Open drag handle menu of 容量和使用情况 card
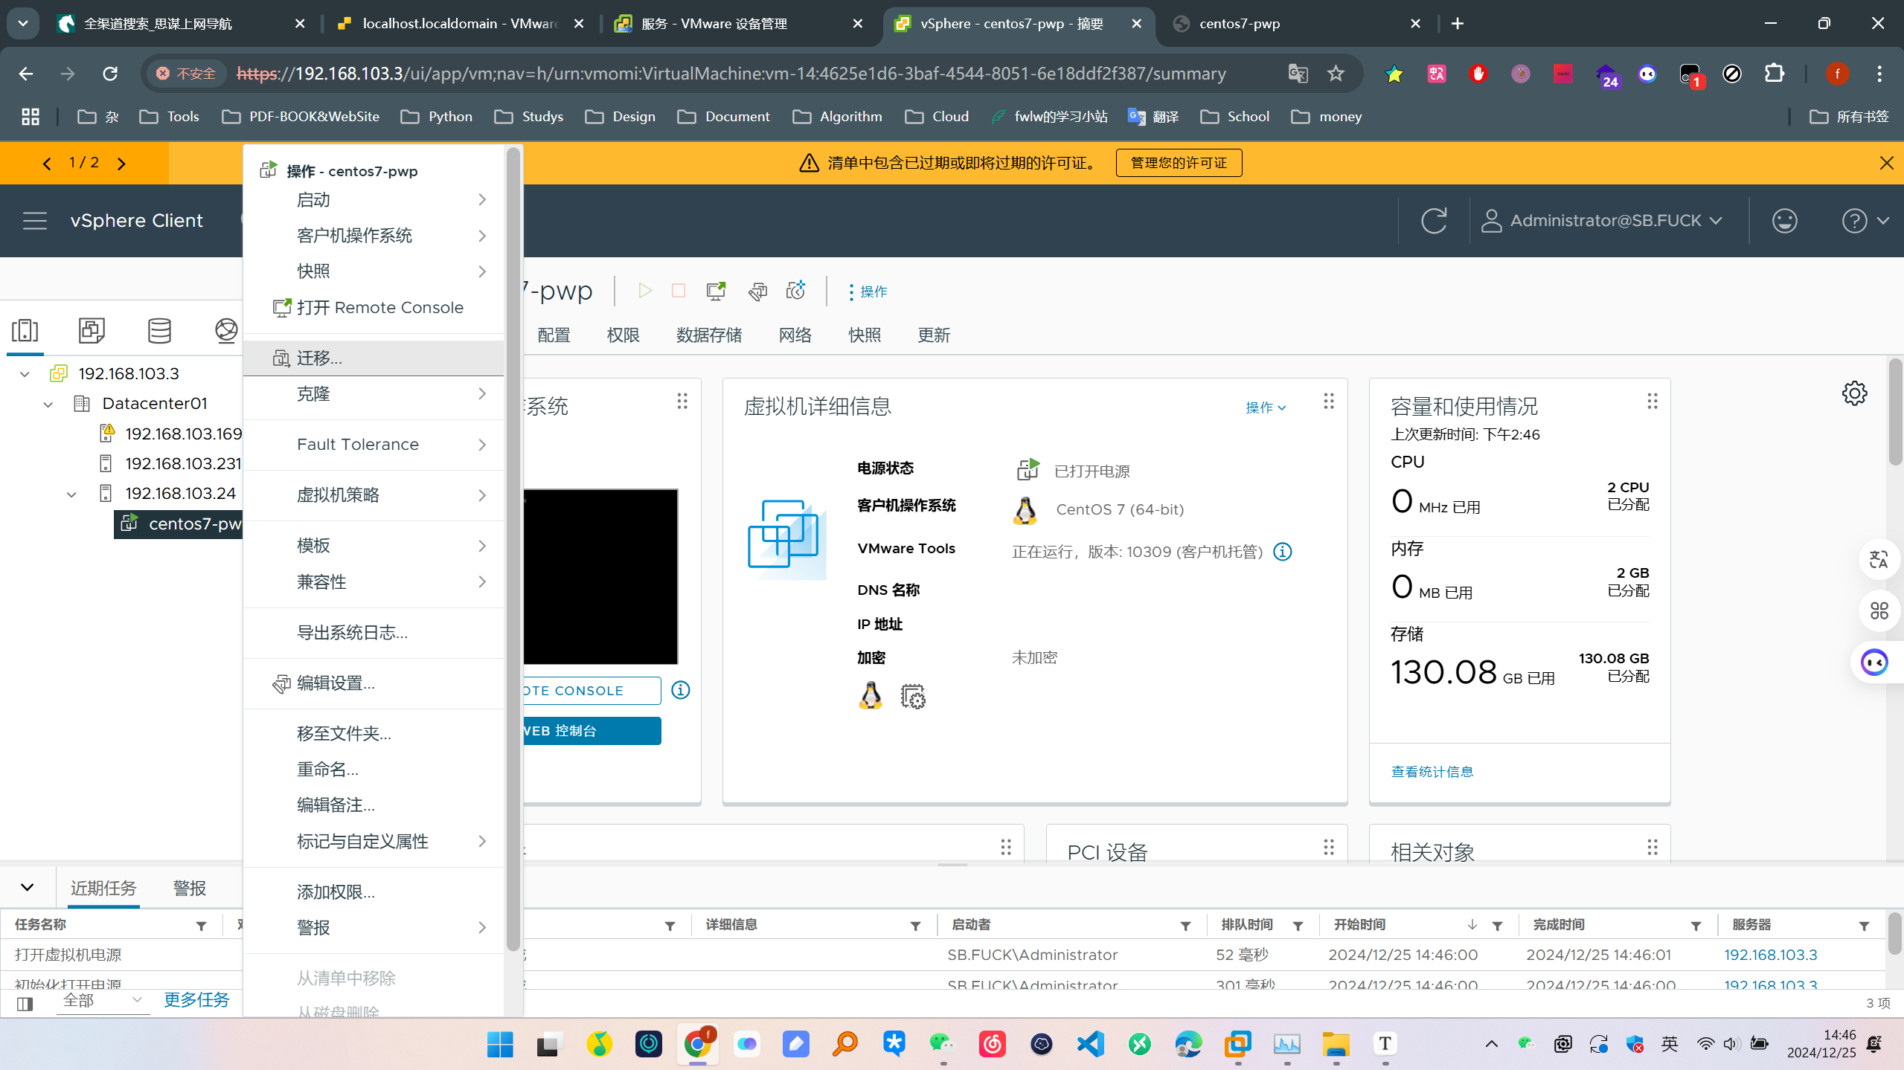 (x=1653, y=402)
